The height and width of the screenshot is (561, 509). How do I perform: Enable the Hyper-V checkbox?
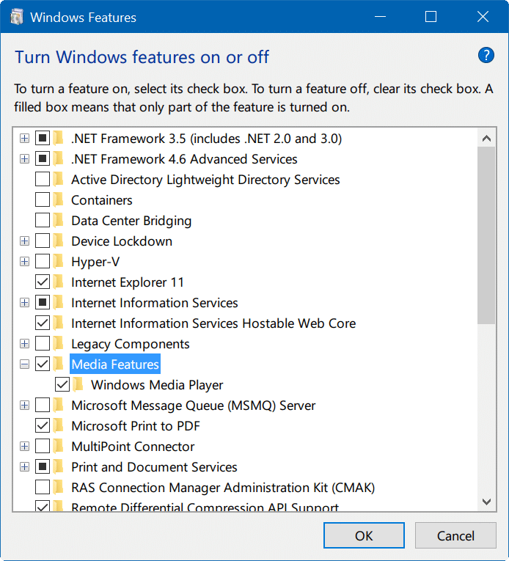pyautogui.click(x=43, y=262)
